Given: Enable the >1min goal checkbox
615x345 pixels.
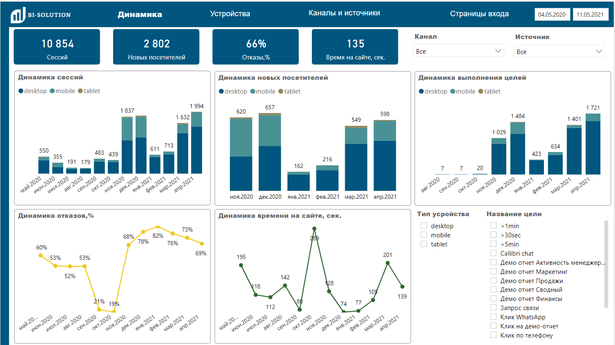Looking at the screenshot, I should point(493,225).
